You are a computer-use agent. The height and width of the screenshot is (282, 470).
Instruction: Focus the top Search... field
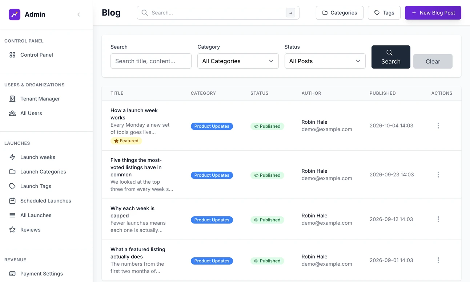pos(218,13)
